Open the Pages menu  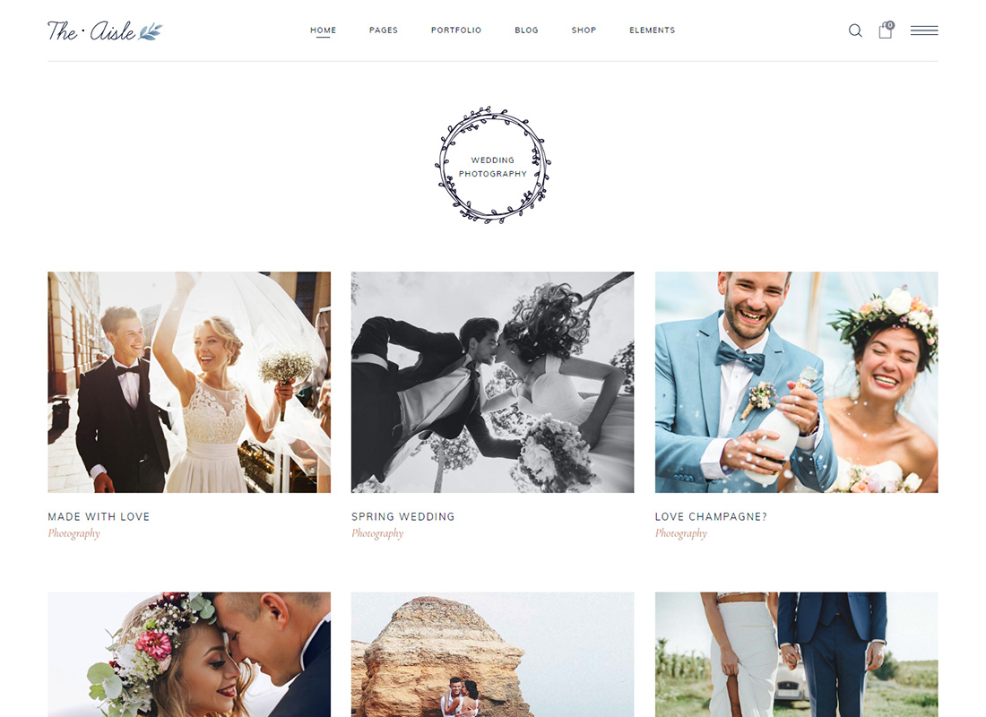384,30
